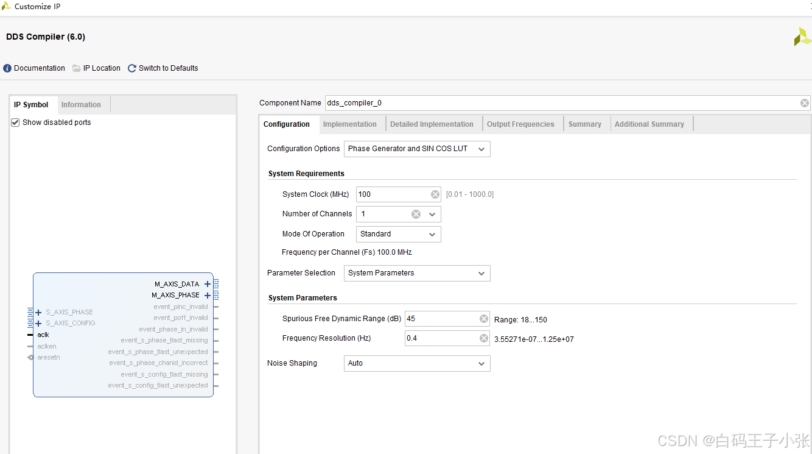Clear the Frequency Resolution value

484,338
